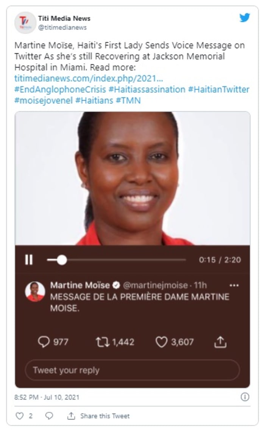Click the Tweet your reply field
Viewport: 265px width, 430px height.
[x=132, y=370]
